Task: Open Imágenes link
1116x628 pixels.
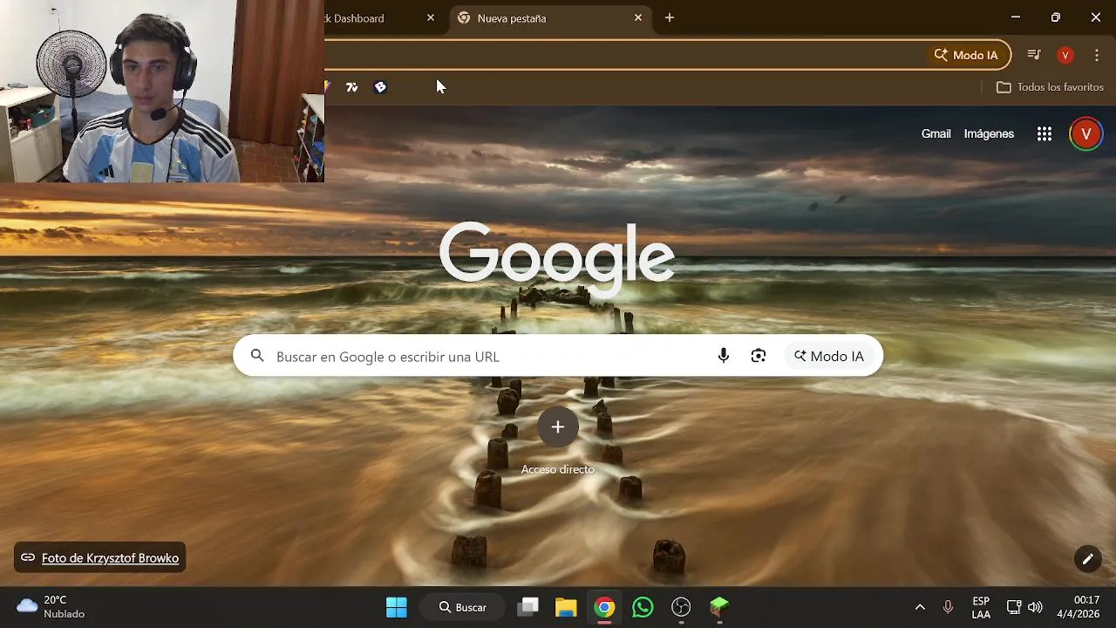Action: 989,133
